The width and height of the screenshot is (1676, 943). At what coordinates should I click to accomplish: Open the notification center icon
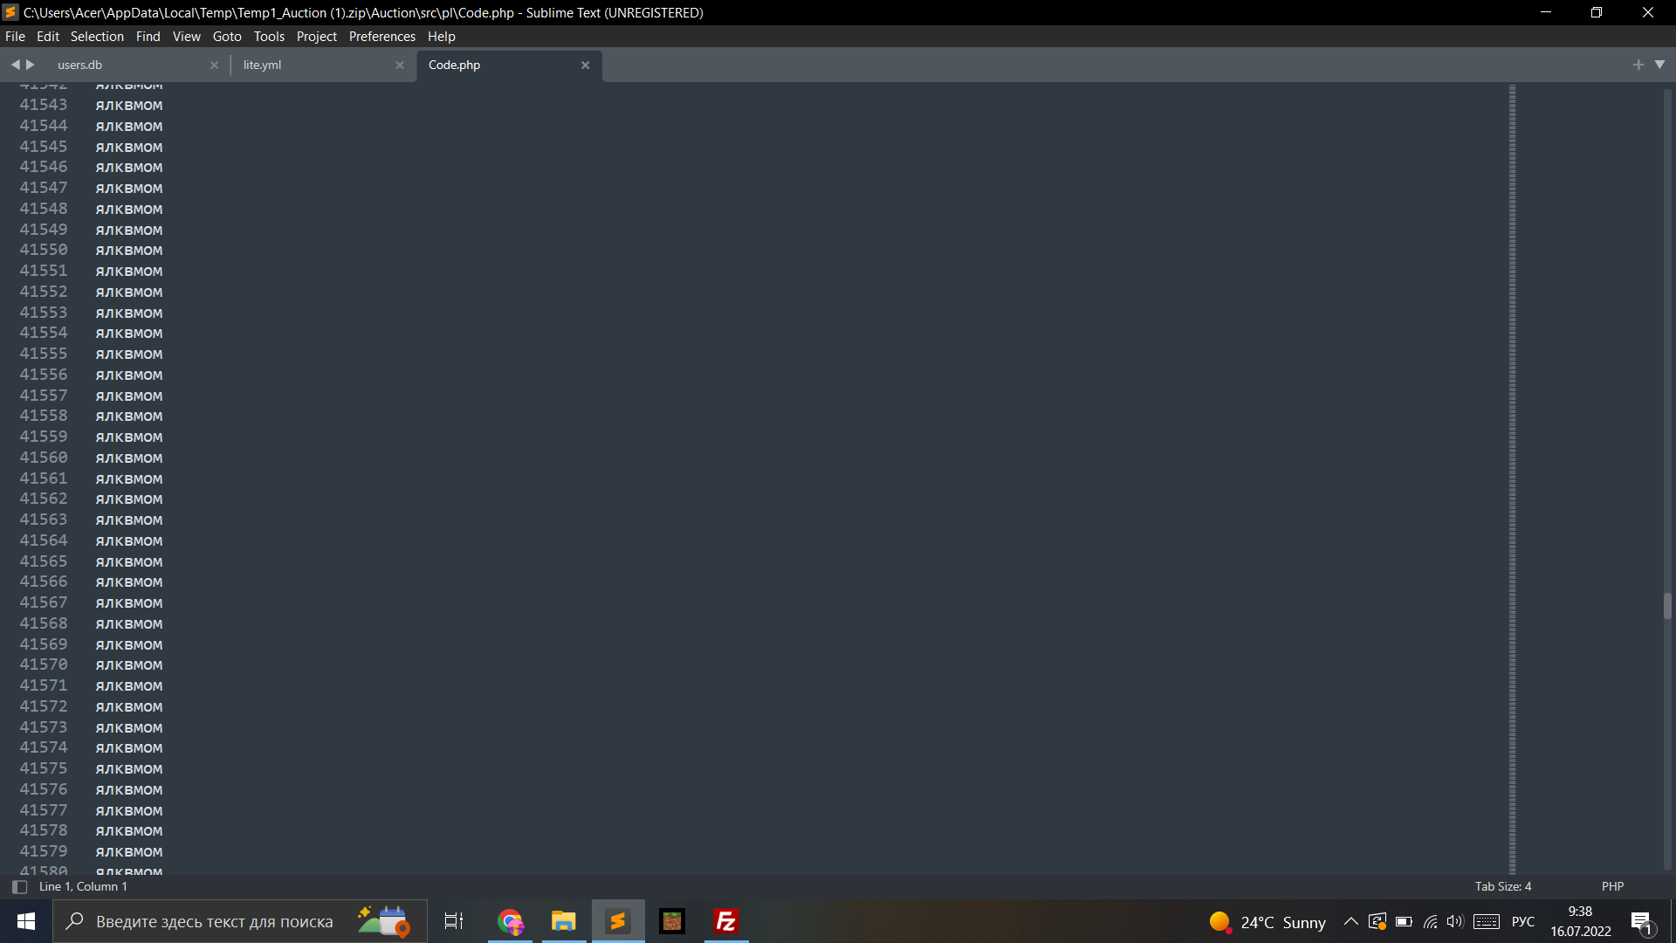[x=1643, y=922]
